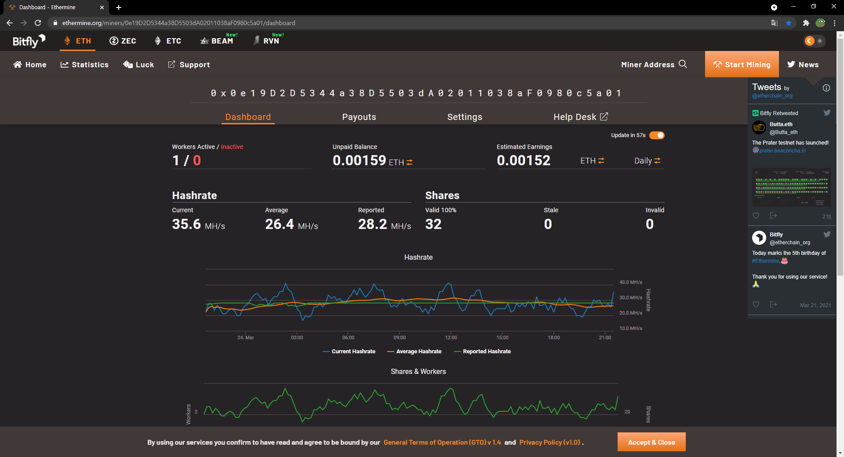Switch to the BEAM pool

pyautogui.click(x=218, y=40)
